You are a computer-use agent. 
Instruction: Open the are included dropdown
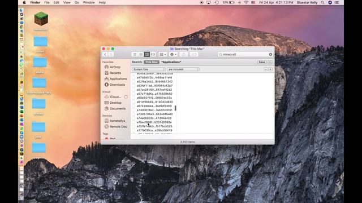tap(183, 69)
